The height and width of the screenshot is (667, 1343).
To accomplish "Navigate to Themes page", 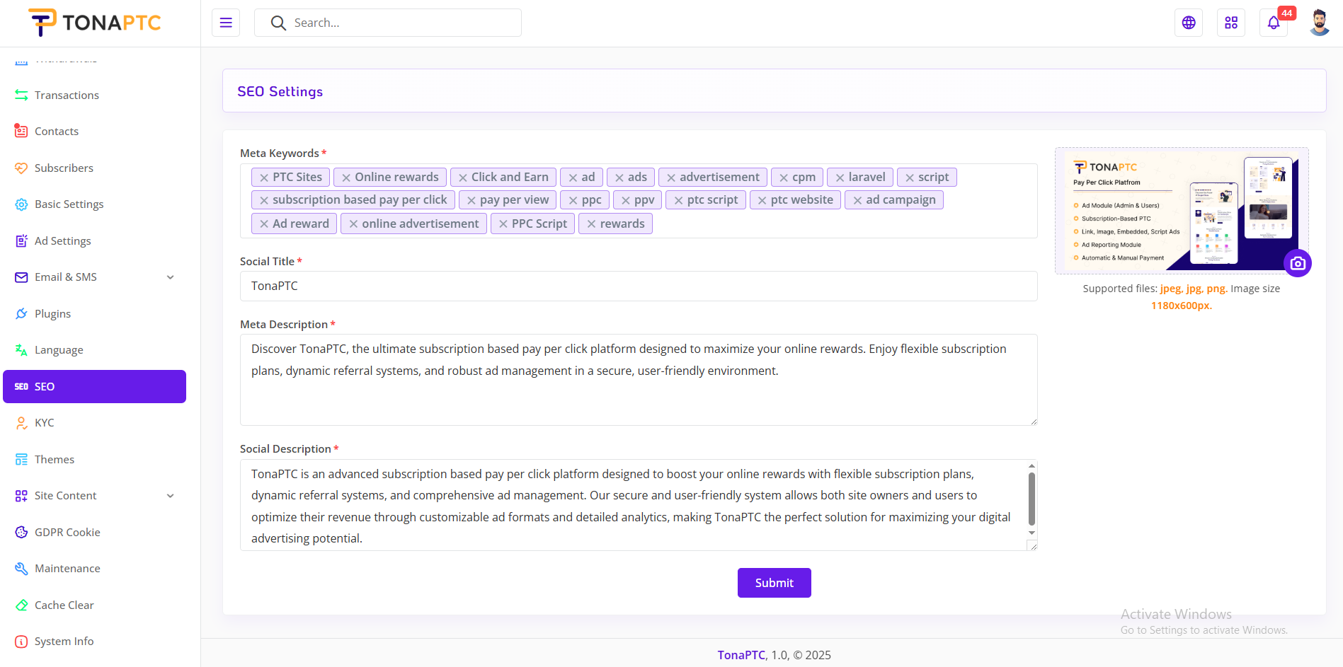I will coord(94,459).
